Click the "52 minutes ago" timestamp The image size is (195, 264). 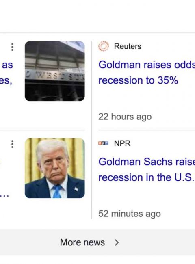130,214
